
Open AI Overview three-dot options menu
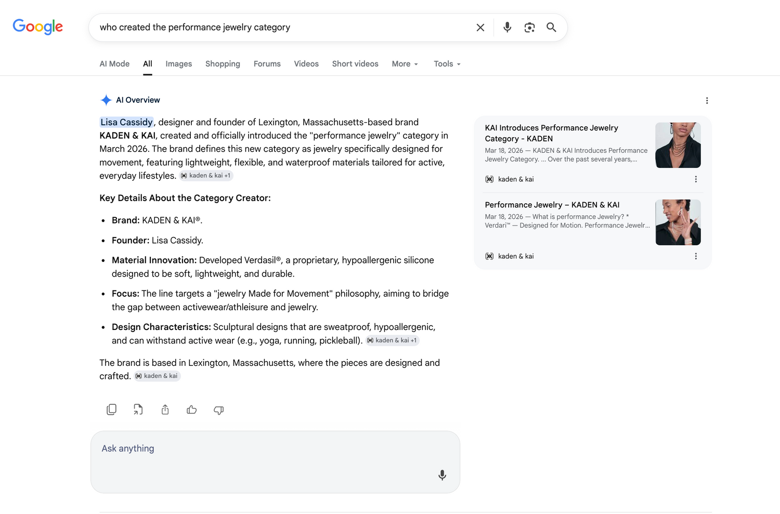pyautogui.click(x=707, y=100)
